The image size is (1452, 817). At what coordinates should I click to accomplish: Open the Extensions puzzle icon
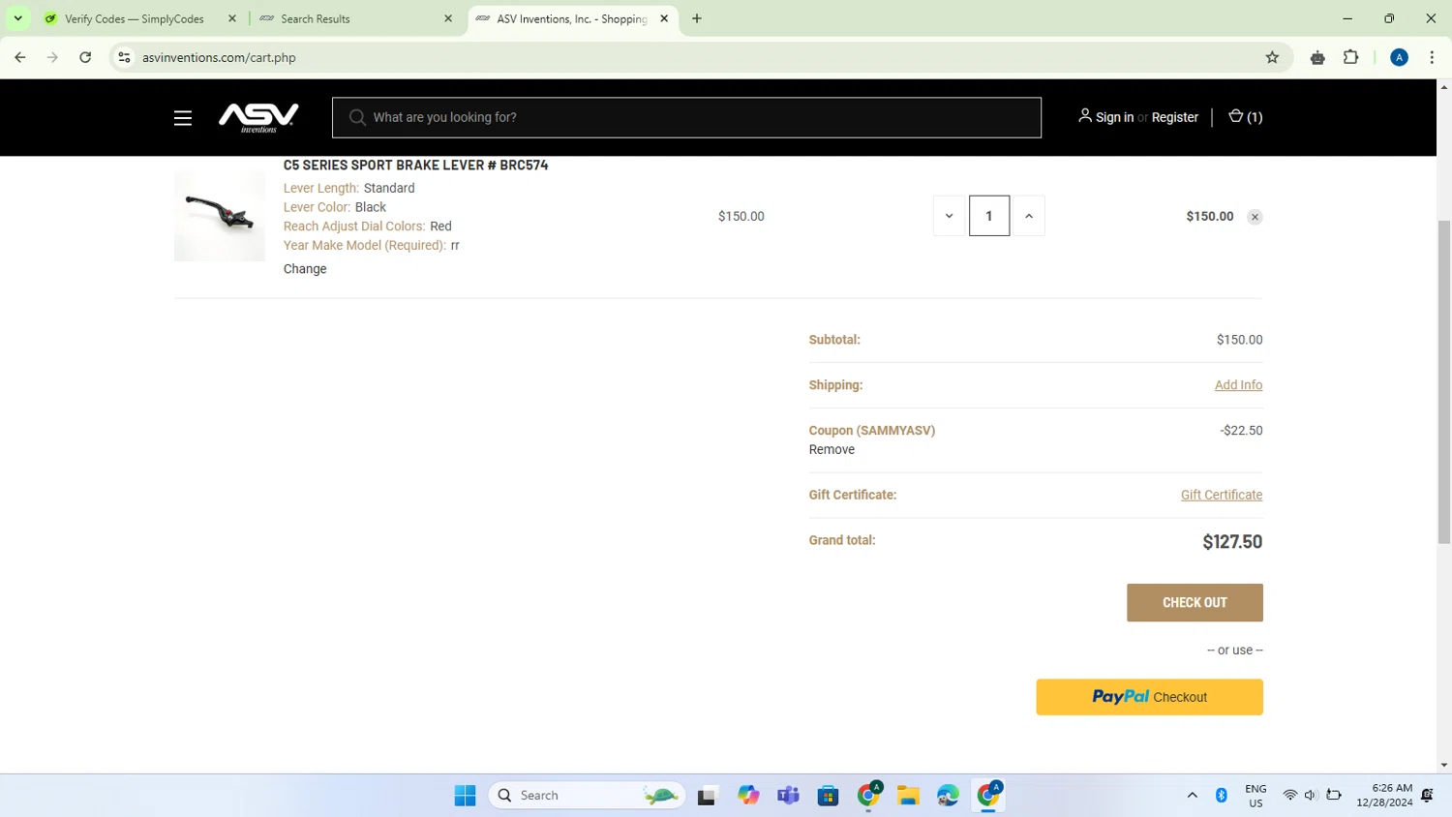(1350, 57)
